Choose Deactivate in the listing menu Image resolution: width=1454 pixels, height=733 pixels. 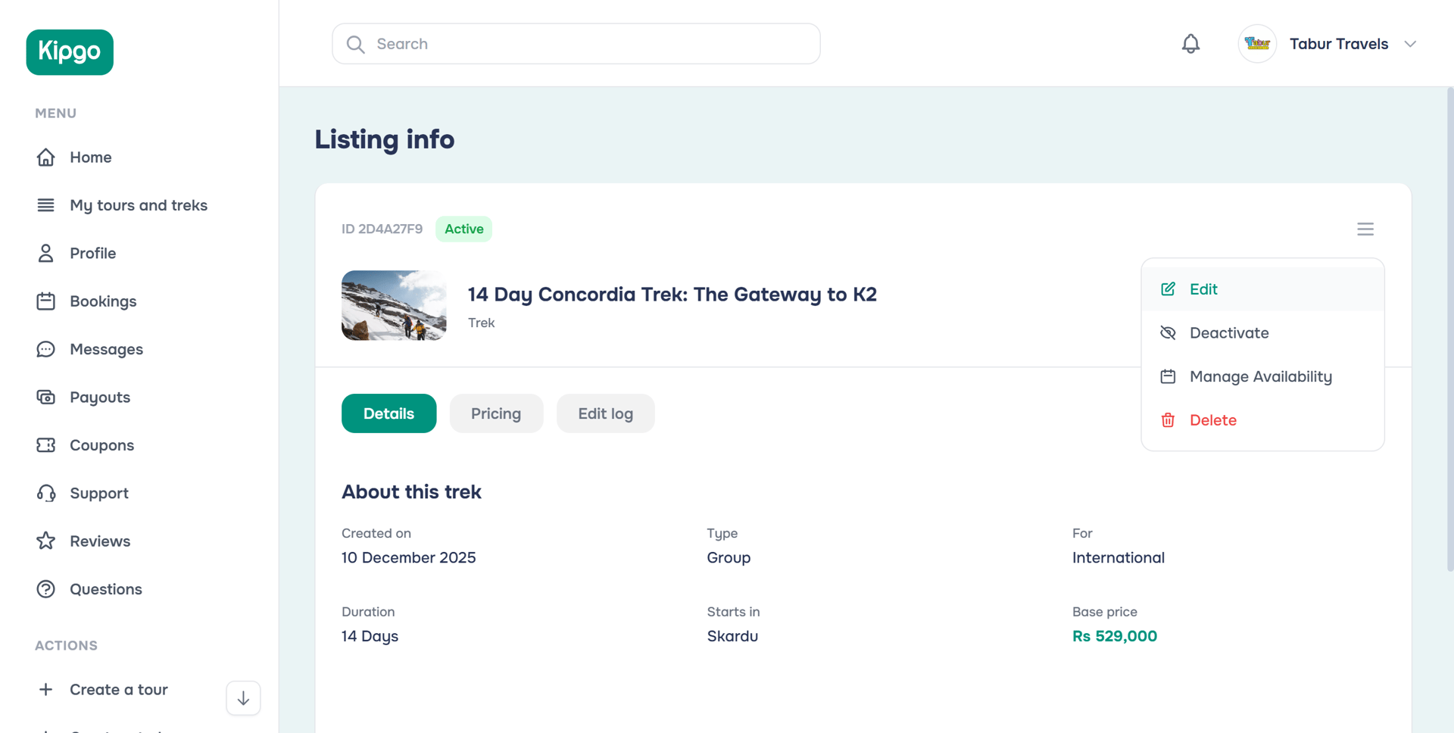tap(1228, 333)
